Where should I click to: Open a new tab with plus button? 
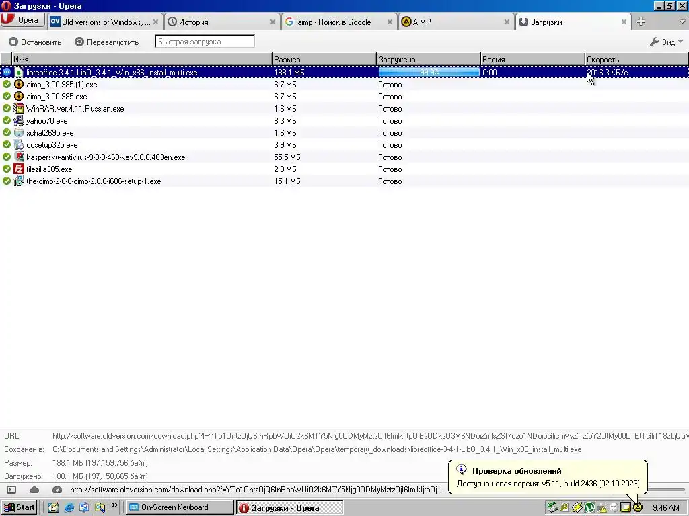(641, 21)
